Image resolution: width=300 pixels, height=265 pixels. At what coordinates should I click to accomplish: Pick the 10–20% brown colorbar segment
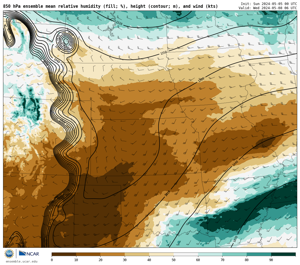88,254
